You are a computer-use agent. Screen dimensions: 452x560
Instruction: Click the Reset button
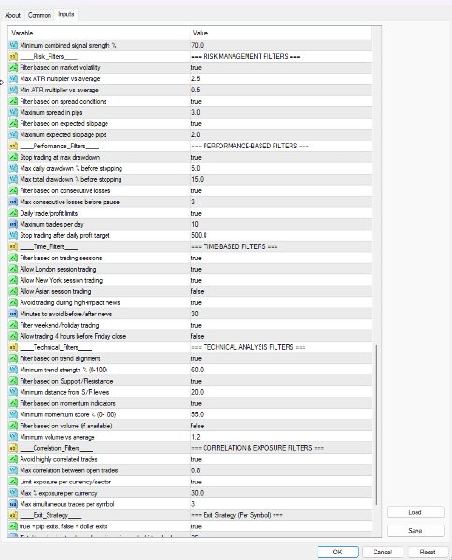click(x=428, y=552)
